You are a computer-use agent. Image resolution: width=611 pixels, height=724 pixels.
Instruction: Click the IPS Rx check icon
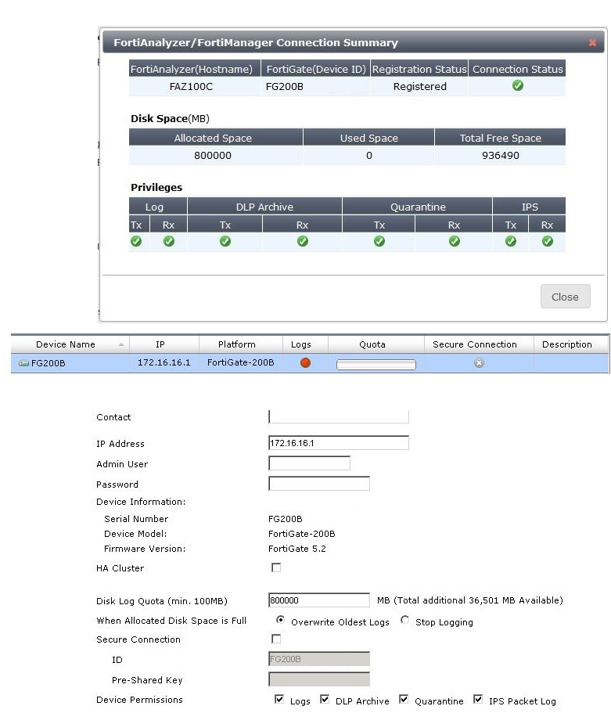548,241
